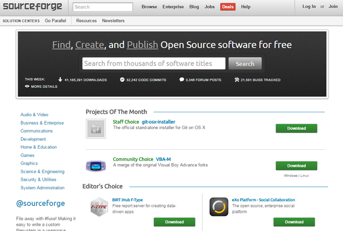This screenshot has width=343, height=231.
Task: Click 3,346 FORUM POSTS stat text
Action: 204,80
